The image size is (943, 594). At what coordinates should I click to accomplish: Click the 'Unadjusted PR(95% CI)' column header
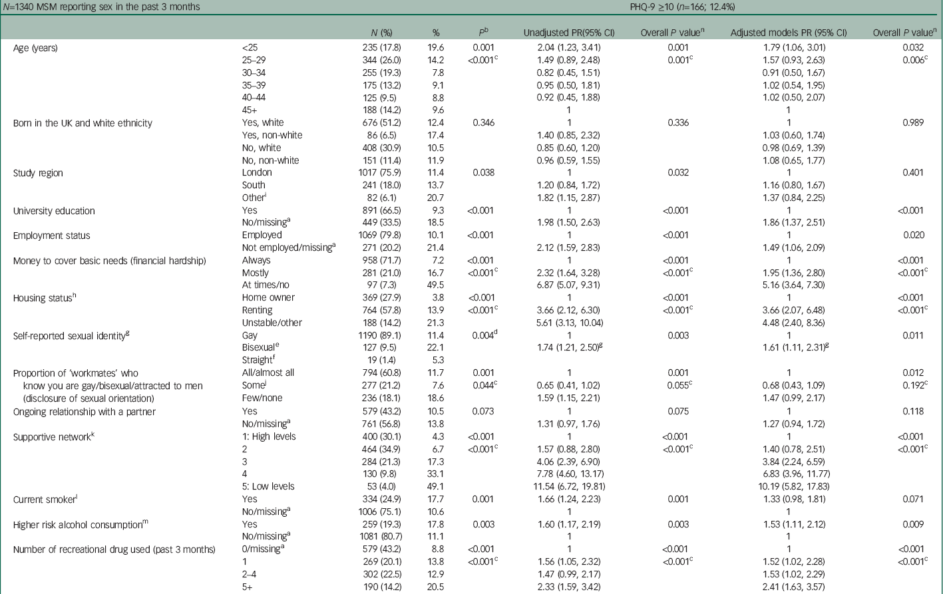[568, 32]
